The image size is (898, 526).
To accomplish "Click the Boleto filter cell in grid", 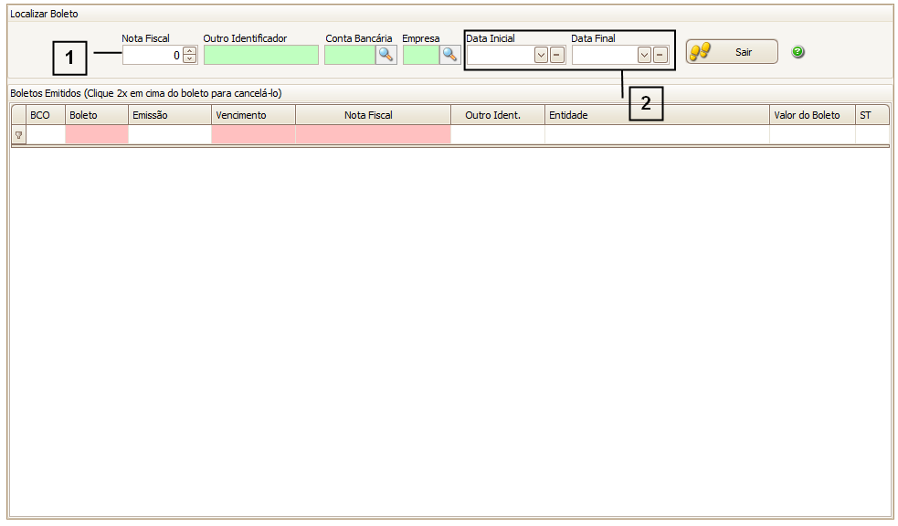I will [96, 135].
